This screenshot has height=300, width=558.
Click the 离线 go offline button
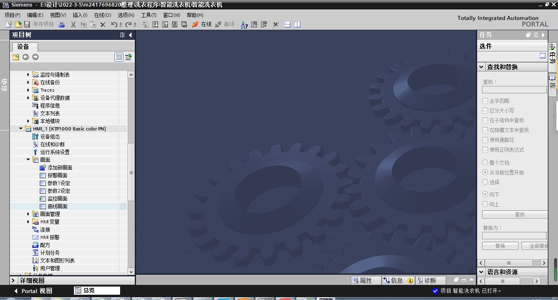[225, 24]
